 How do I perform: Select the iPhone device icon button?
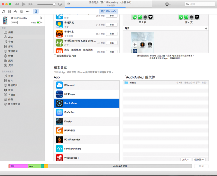pyautogui.click(x=36, y=11)
